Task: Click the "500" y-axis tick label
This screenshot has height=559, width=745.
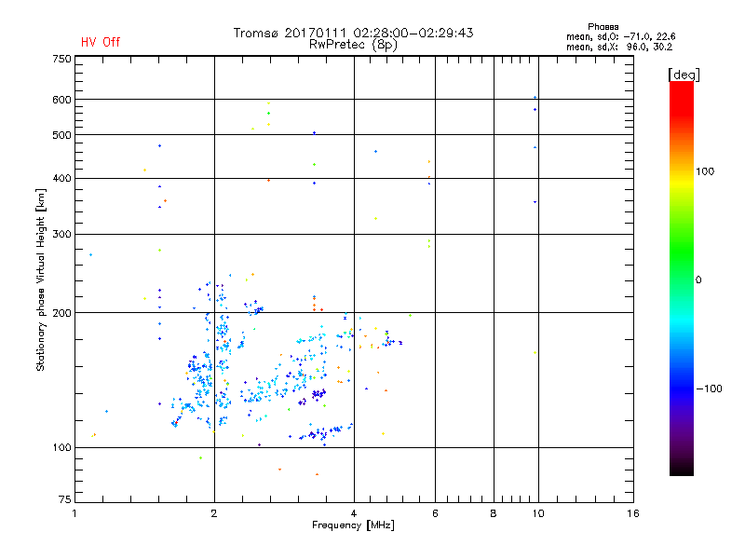Action: (x=61, y=135)
